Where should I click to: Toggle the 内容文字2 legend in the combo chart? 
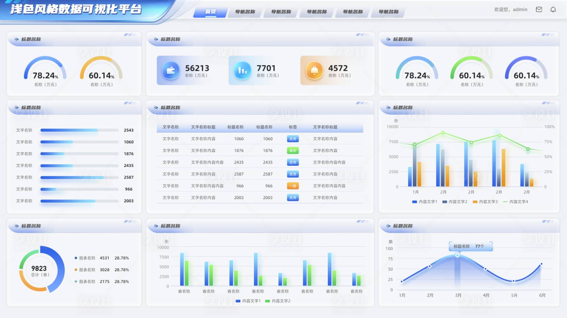coord(455,202)
